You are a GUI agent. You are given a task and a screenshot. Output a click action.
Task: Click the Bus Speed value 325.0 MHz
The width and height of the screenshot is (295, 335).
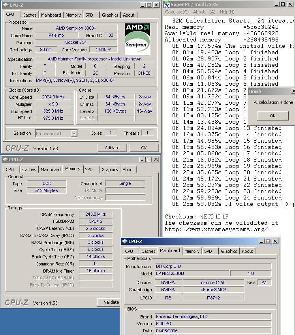click(x=53, y=111)
